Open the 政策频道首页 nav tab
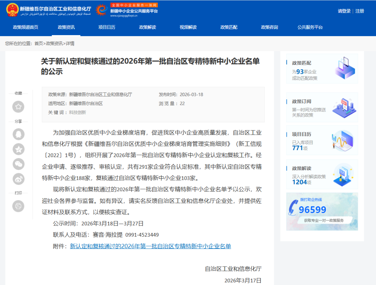376x285 pixels. coord(25,27)
